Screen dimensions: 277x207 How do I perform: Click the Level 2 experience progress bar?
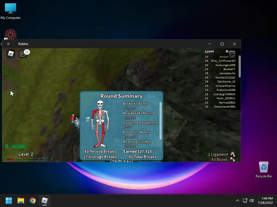coord(26,159)
